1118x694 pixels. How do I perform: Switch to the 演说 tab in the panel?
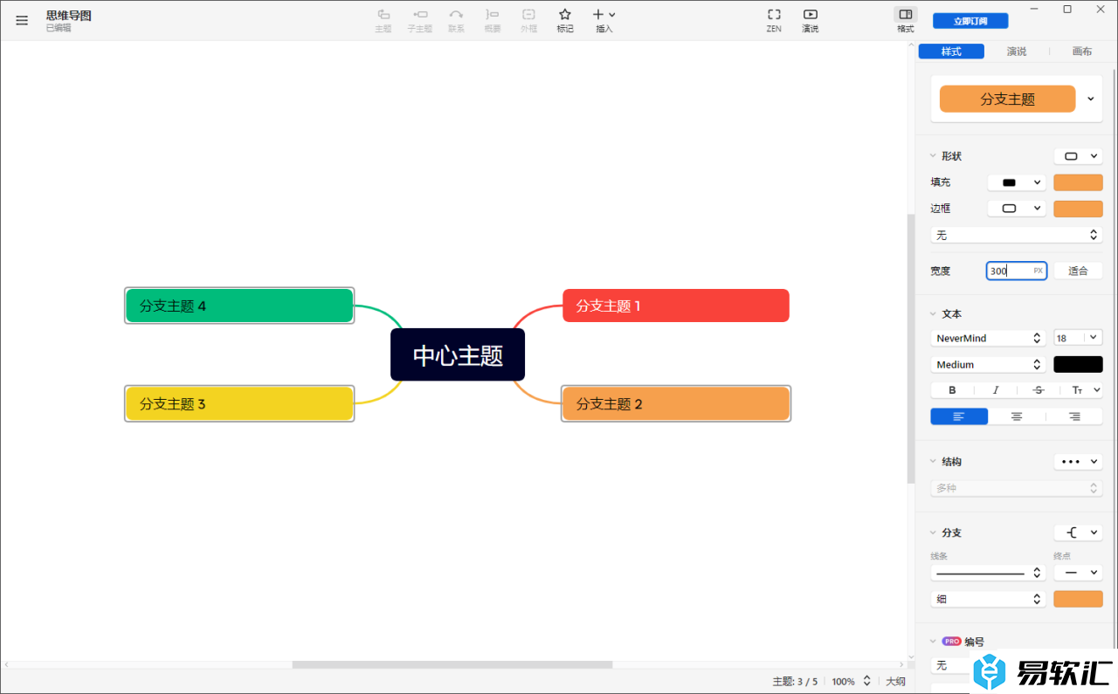point(1017,52)
